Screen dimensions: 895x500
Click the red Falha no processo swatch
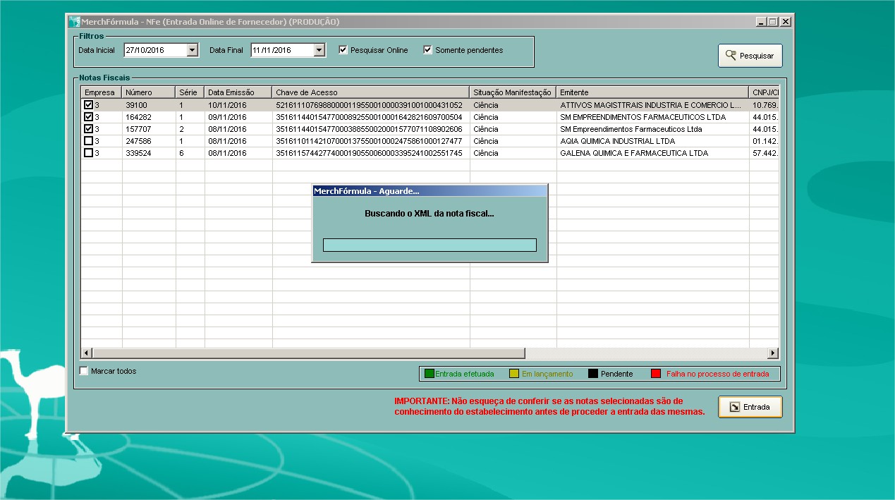coord(655,374)
